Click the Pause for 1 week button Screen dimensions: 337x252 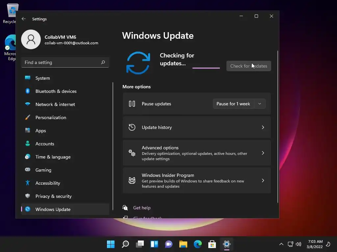pos(233,104)
